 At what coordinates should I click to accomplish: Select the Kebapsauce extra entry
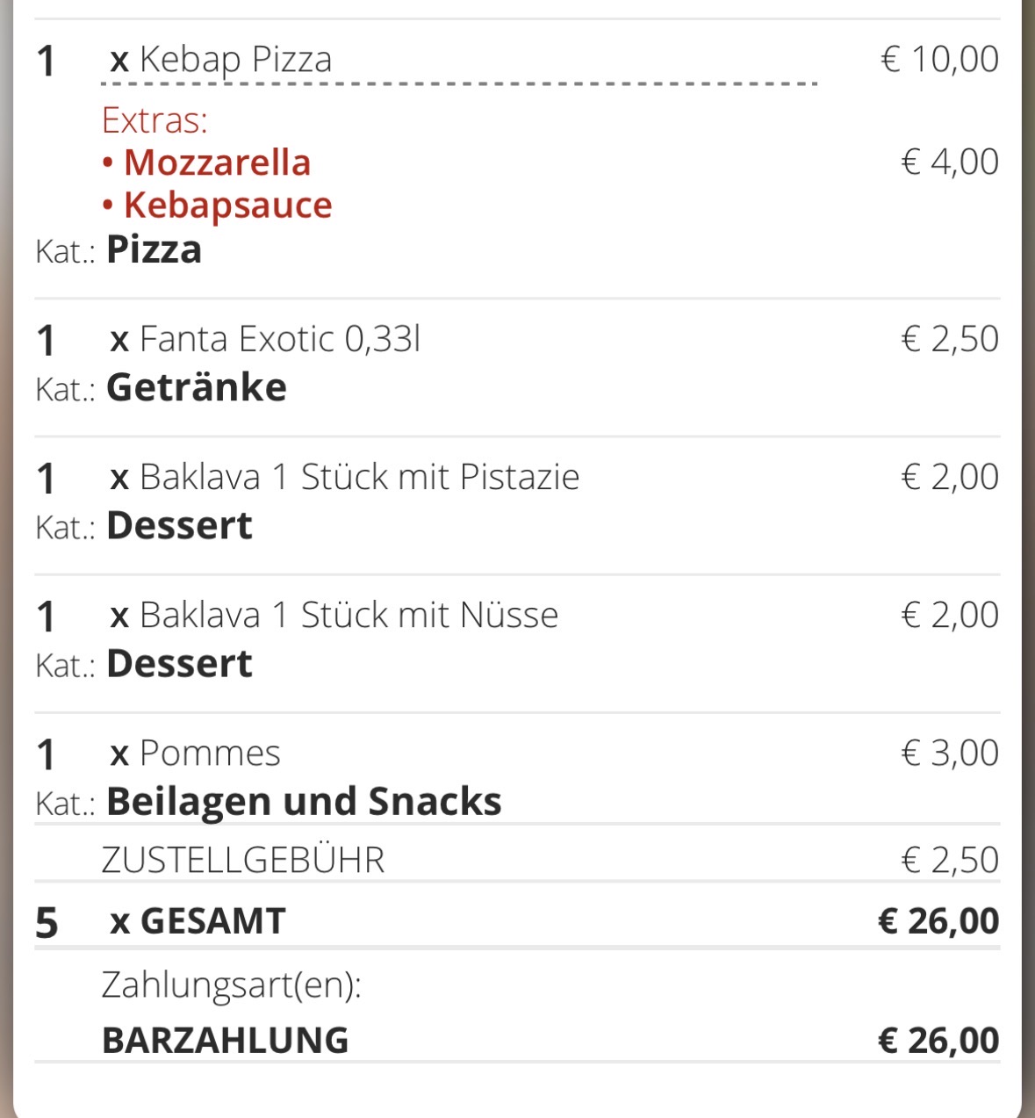click(x=227, y=205)
